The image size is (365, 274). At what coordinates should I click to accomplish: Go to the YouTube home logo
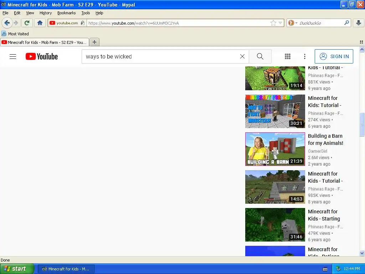(42, 56)
